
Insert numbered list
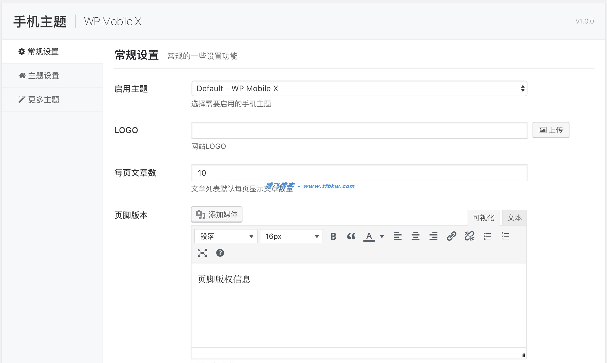click(505, 236)
